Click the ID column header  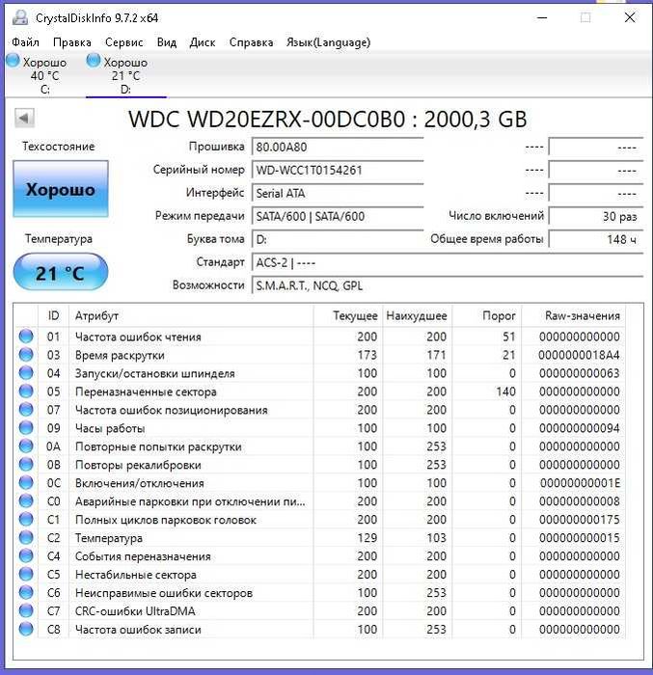pyautogui.click(x=53, y=315)
